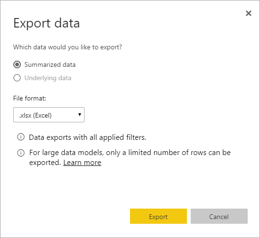Viewport: 260px width, 238px height.
Task: Close the Export data dialog with X
Action: [249, 13]
